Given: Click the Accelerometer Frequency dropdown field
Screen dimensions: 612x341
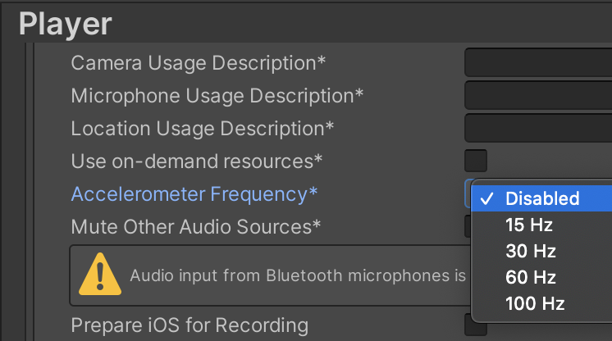Looking at the screenshot, I should pyautogui.click(x=468, y=193).
